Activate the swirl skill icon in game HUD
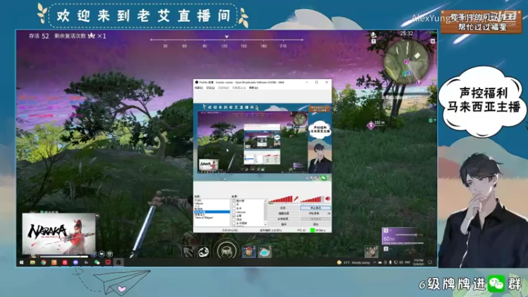Image resolution: width=528 pixels, height=297 pixels. [x=204, y=251]
